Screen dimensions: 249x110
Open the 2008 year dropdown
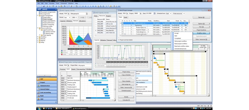tap(76, 17)
